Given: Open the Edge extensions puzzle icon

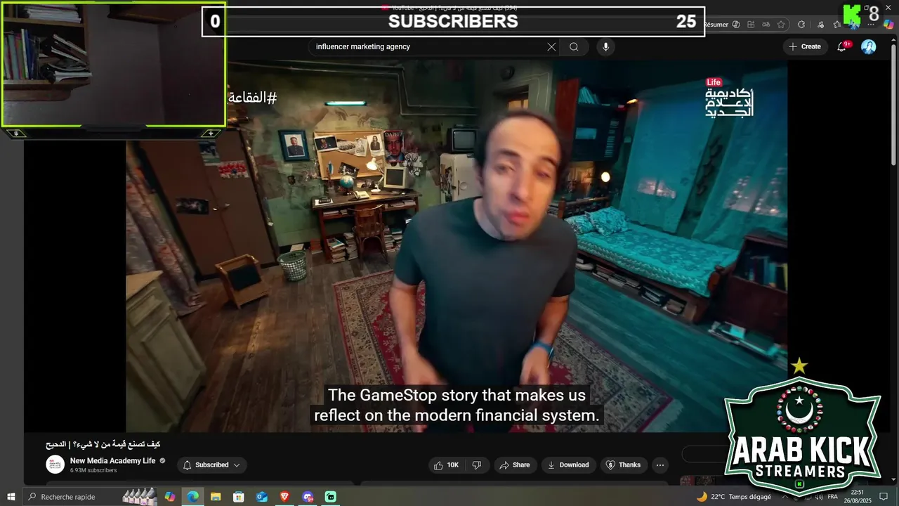Looking at the screenshot, I should pyautogui.click(x=801, y=25).
